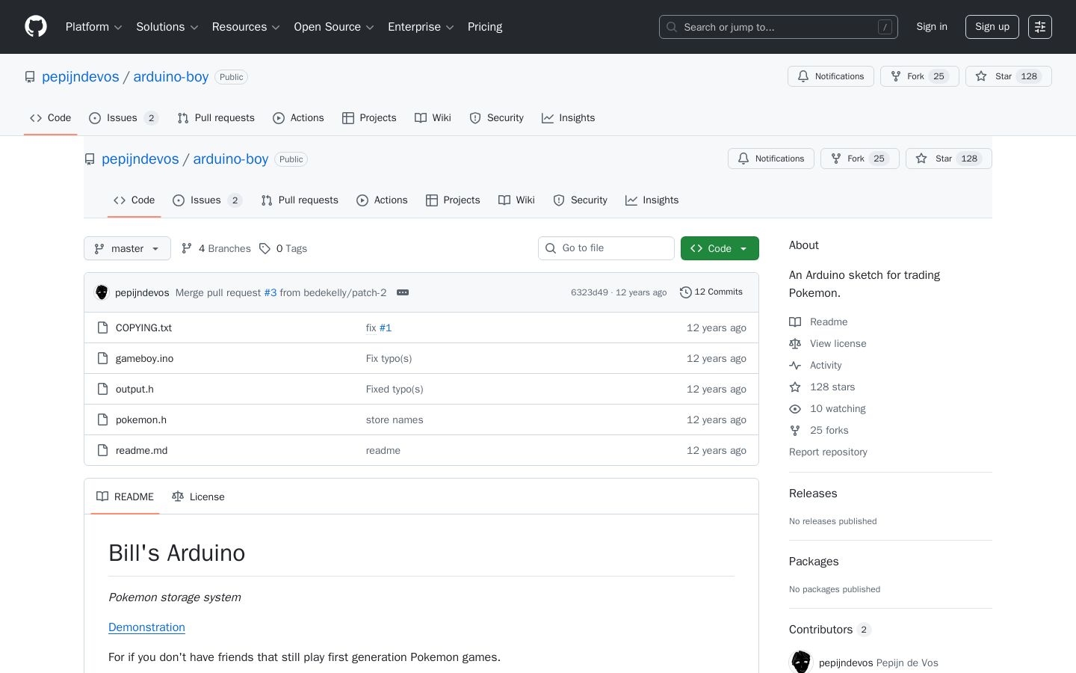
Task: Expand the Open Source menu
Action: point(334,27)
